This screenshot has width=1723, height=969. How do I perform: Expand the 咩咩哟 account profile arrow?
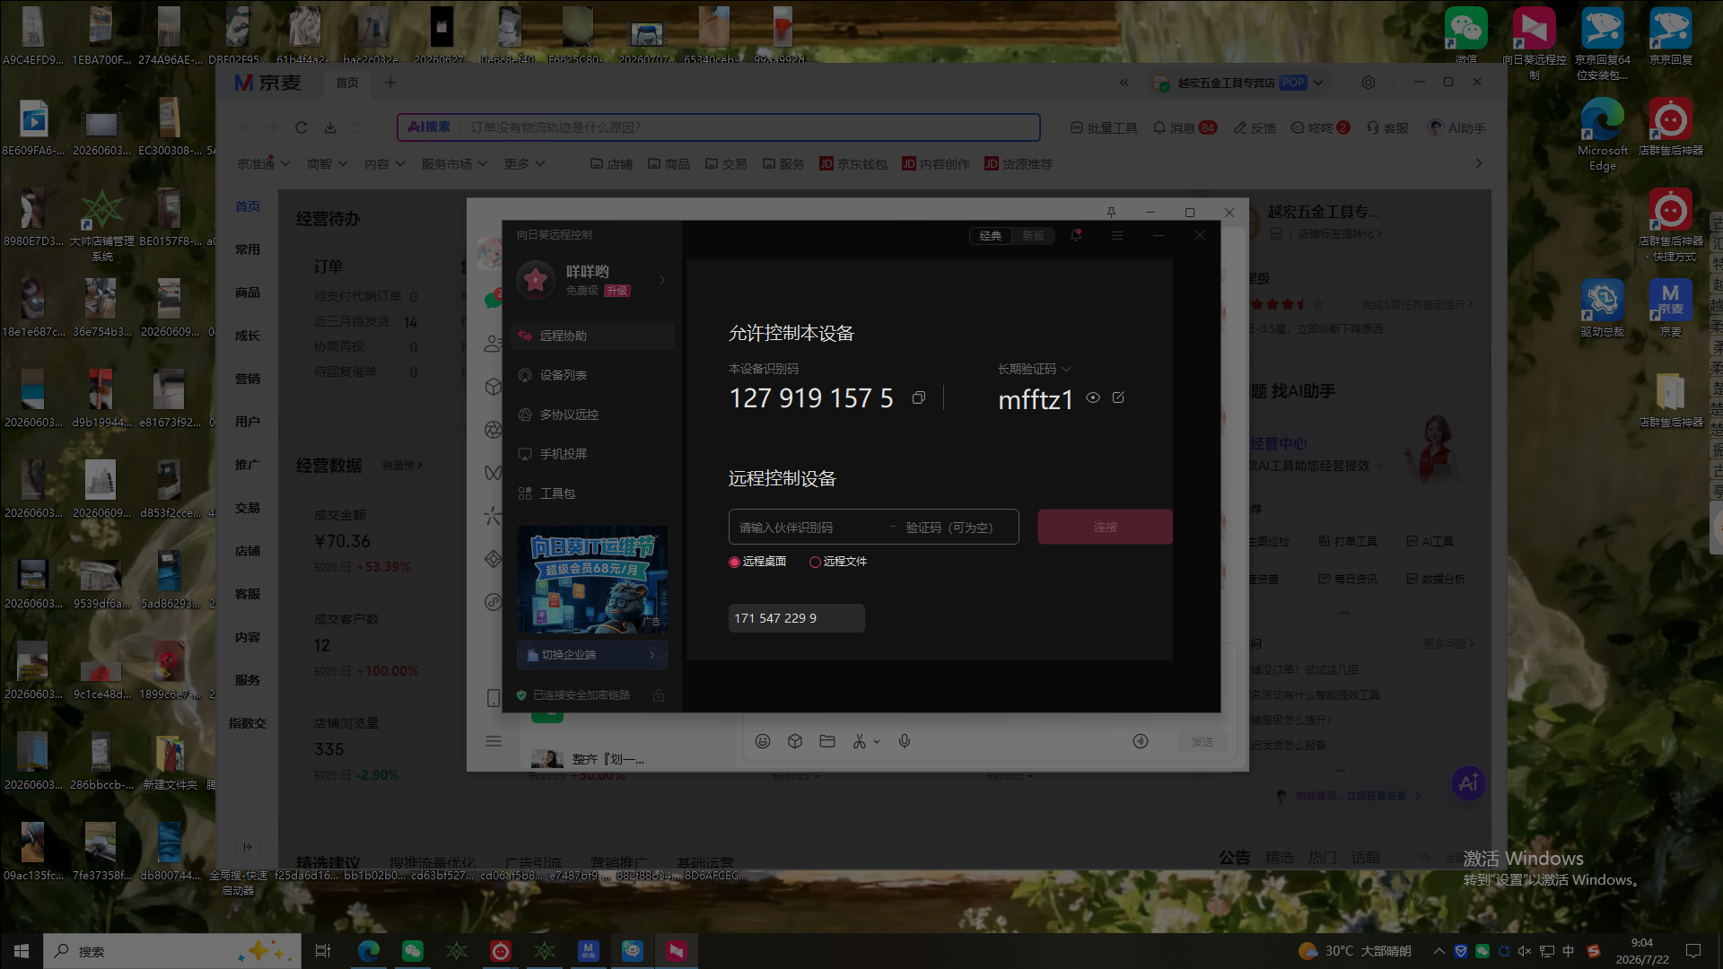(x=662, y=280)
